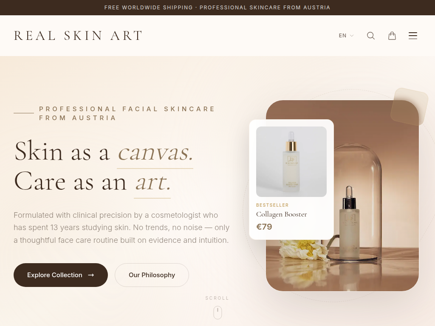The height and width of the screenshot is (326, 435).
Task: Click the Collagen Booster serum thumbnail
Action: tap(291, 162)
